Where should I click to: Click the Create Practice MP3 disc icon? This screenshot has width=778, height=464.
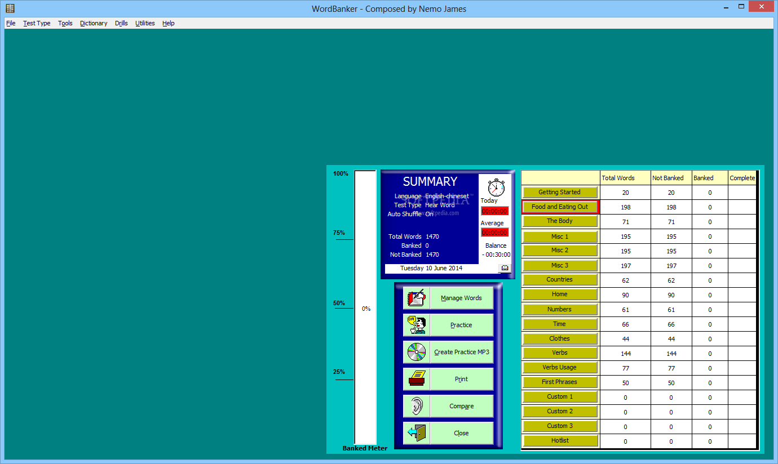pos(417,352)
